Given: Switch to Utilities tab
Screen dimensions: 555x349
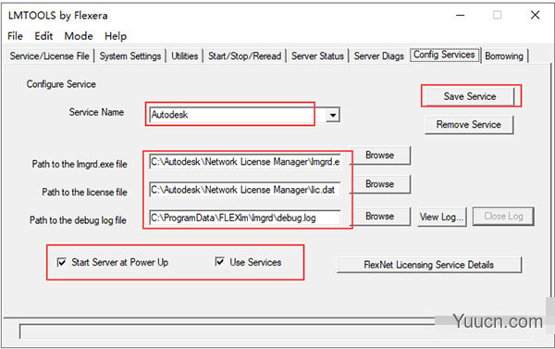Looking at the screenshot, I should click(184, 56).
